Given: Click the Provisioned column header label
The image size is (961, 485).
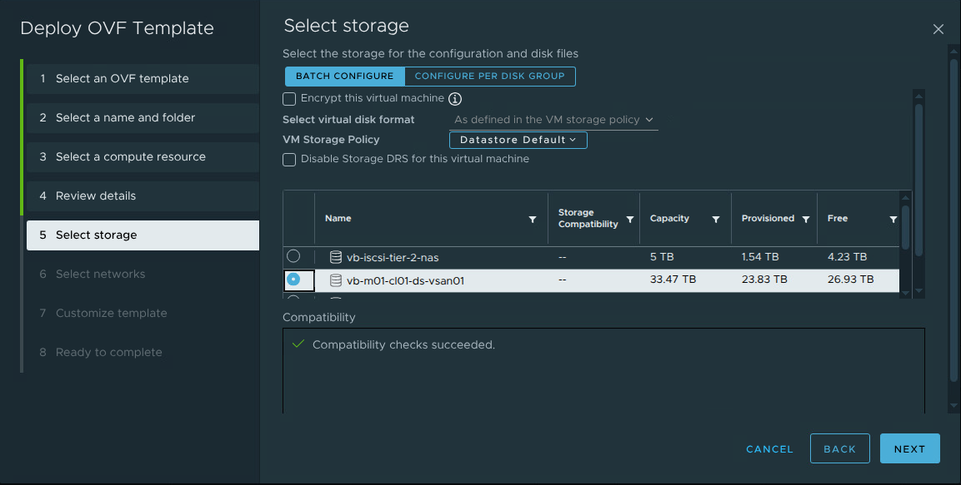Looking at the screenshot, I should point(768,218).
